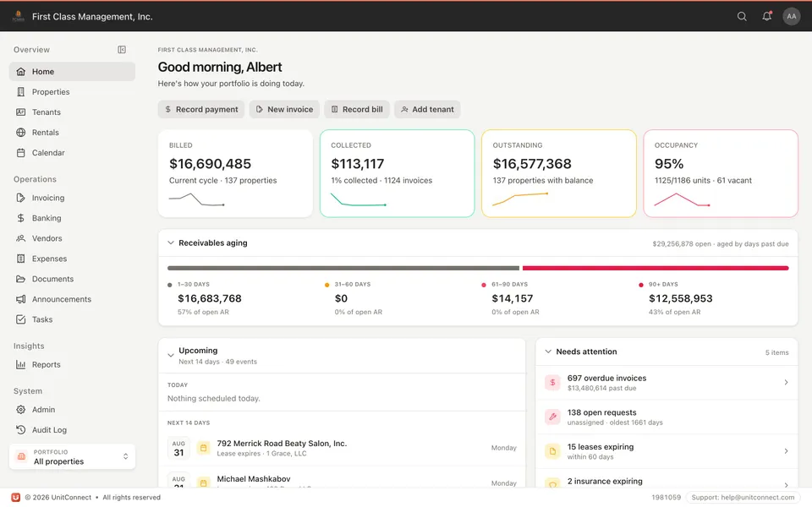Click the Tasks checkmark icon
Image resolution: width=812 pixels, height=507 pixels.
[20, 319]
